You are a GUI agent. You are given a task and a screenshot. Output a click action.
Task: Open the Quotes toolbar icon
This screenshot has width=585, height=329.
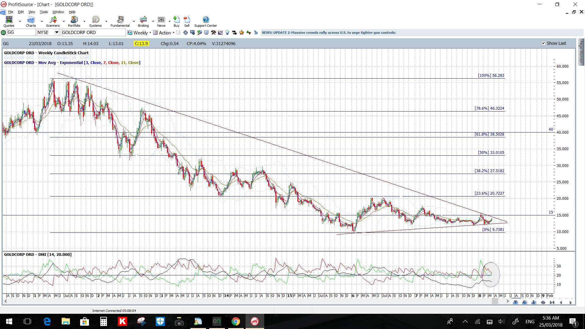tap(9, 19)
